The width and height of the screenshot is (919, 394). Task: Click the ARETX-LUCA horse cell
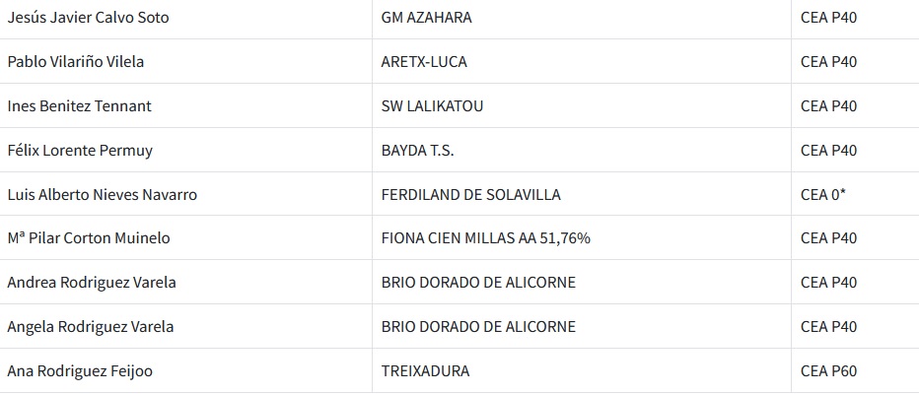point(424,62)
